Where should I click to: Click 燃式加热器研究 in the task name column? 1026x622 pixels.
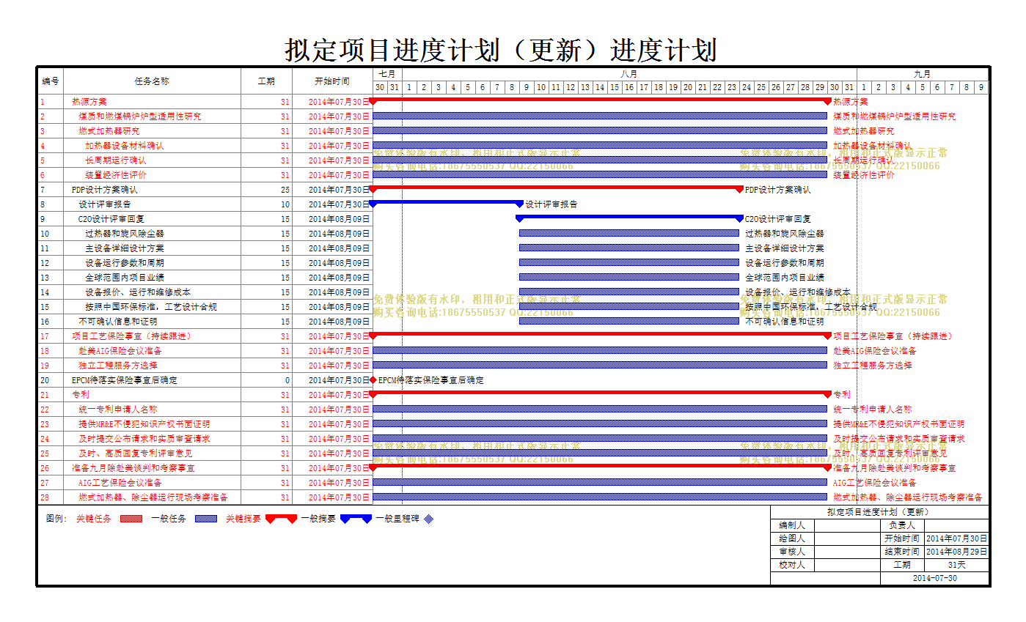(109, 131)
